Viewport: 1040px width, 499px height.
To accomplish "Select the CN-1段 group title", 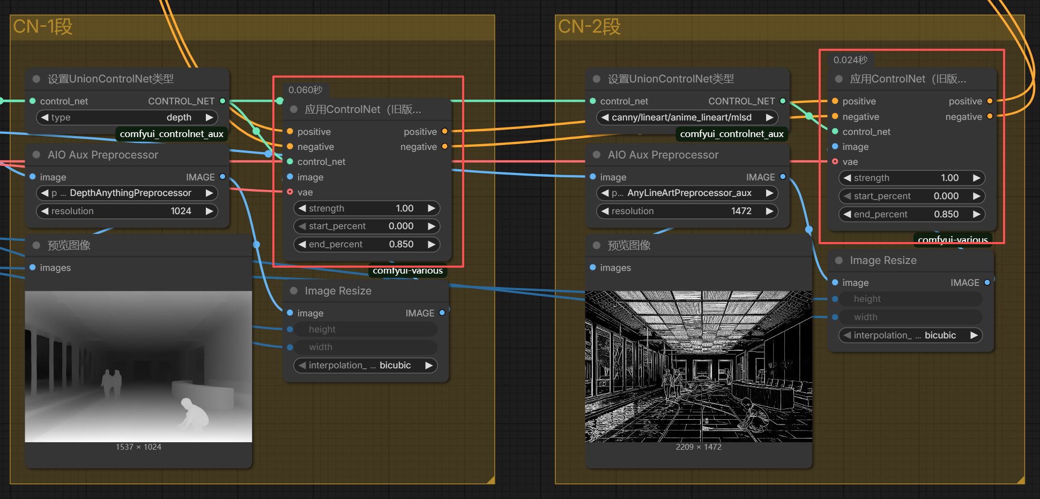I will pos(43,26).
